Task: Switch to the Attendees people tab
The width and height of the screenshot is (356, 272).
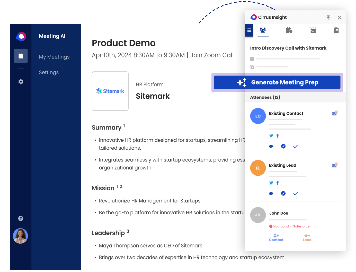Action: click(x=263, y=30)
